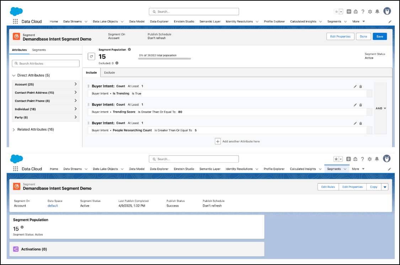Click Edit Properties on the segment detail page
The height and width of the screenshot is (265, 400).
[352, 187]
